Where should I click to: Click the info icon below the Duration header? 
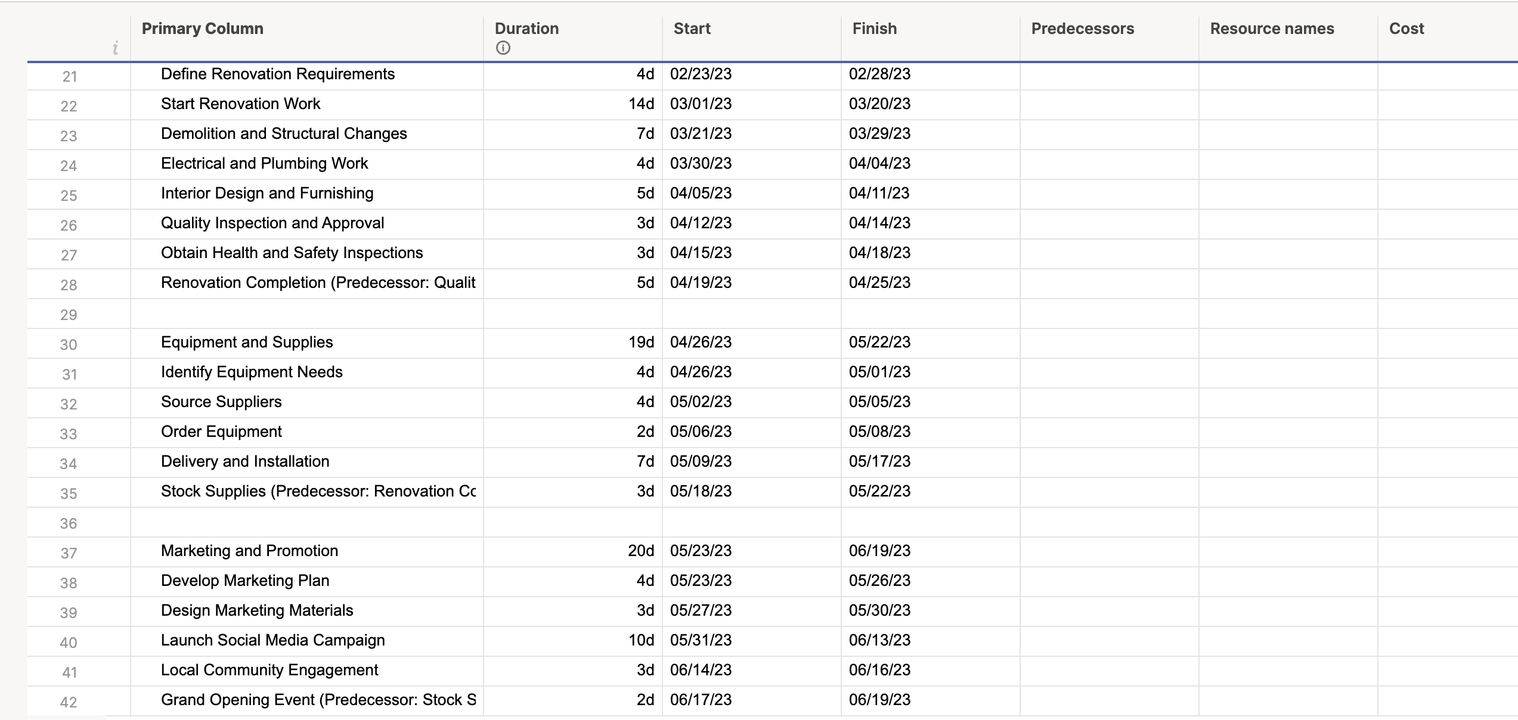(502, 47)
